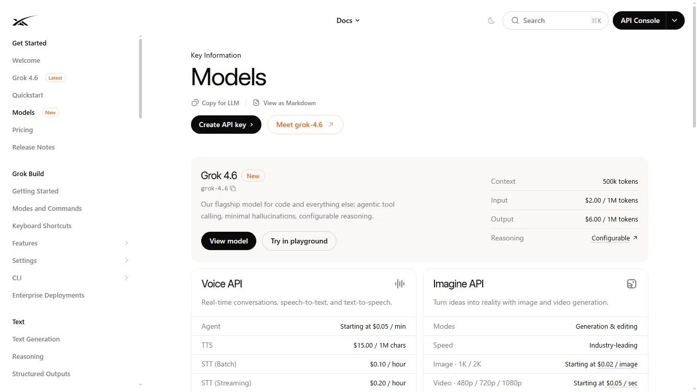The image size is (697, 392).
Task: Click the sidebar scroll-up arrow
Action: click(x=140, y=36)
